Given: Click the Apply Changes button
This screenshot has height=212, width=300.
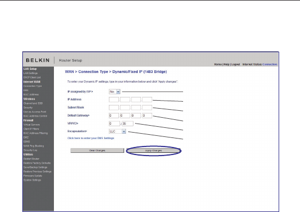Looking at the screenshot, I should 153,151.
